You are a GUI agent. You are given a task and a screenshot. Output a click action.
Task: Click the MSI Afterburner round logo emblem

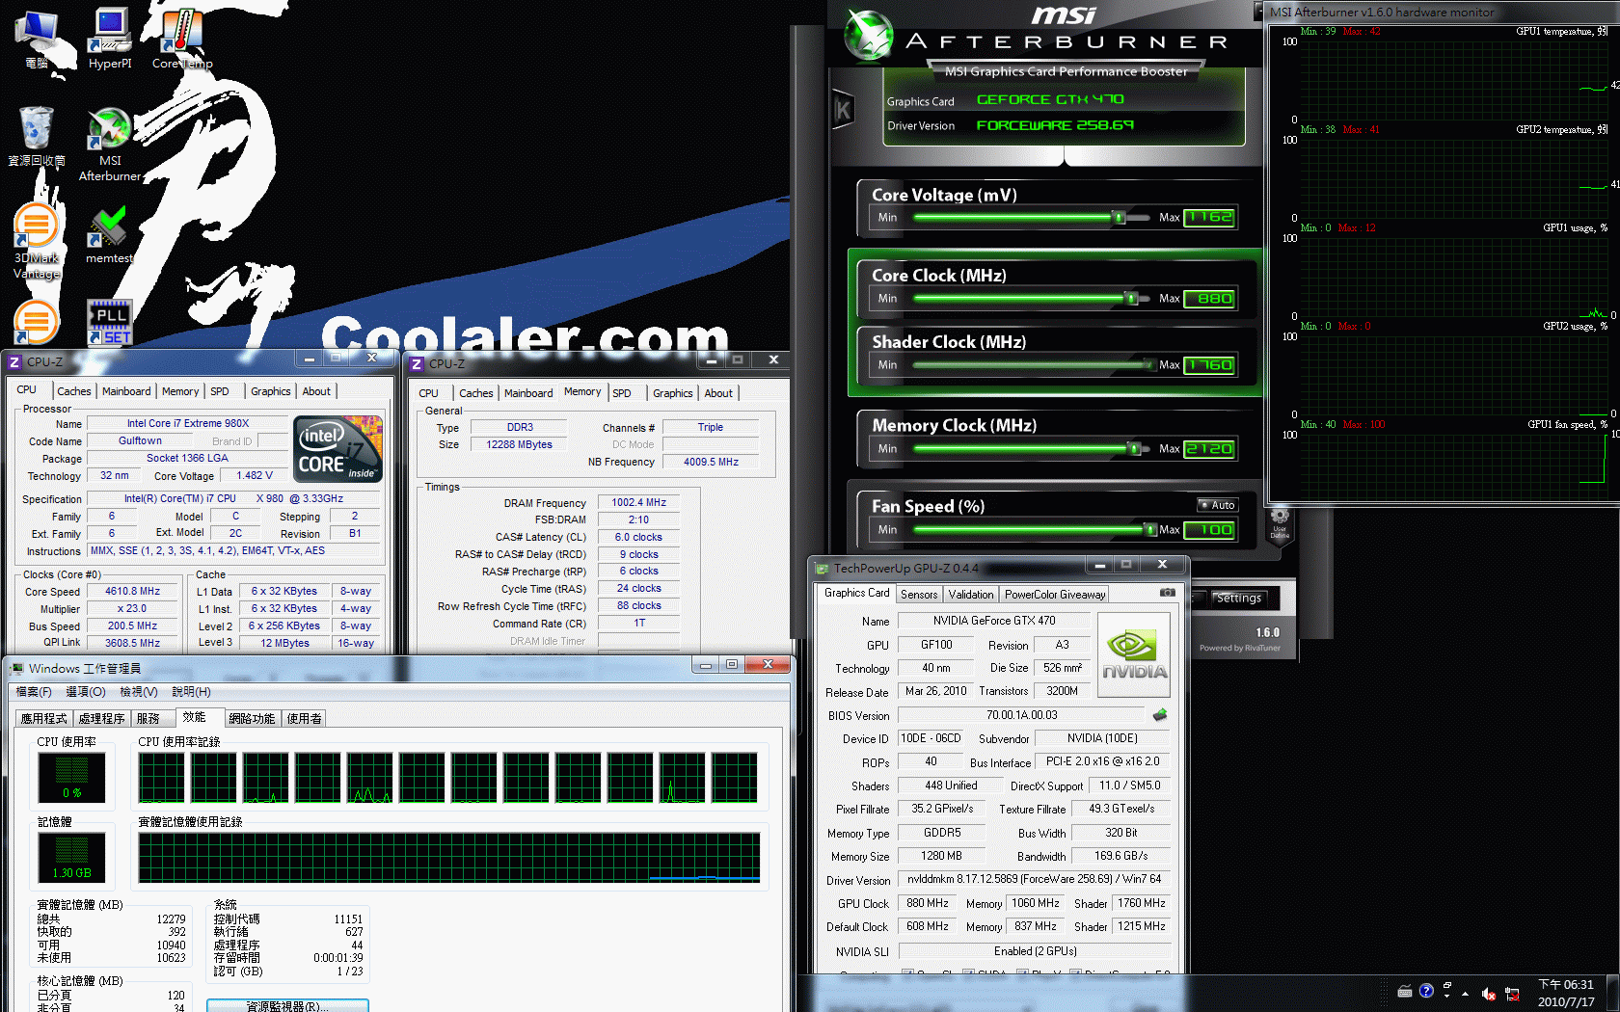(869, 37)
